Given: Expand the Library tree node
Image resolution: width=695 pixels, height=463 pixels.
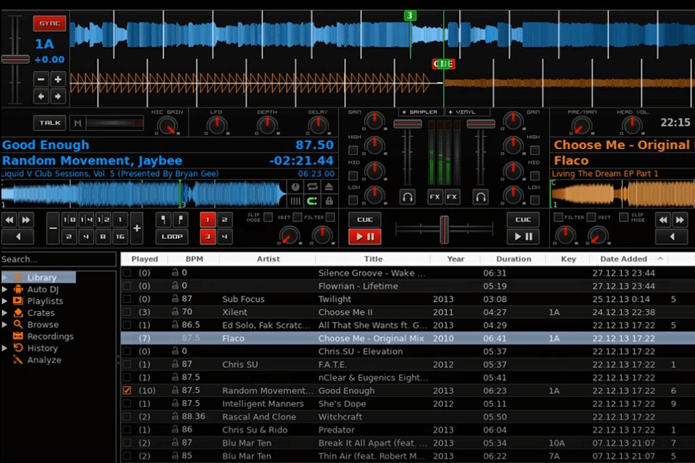Looking at the screenshot, I should pyautogui.click(x=5, y=277).
